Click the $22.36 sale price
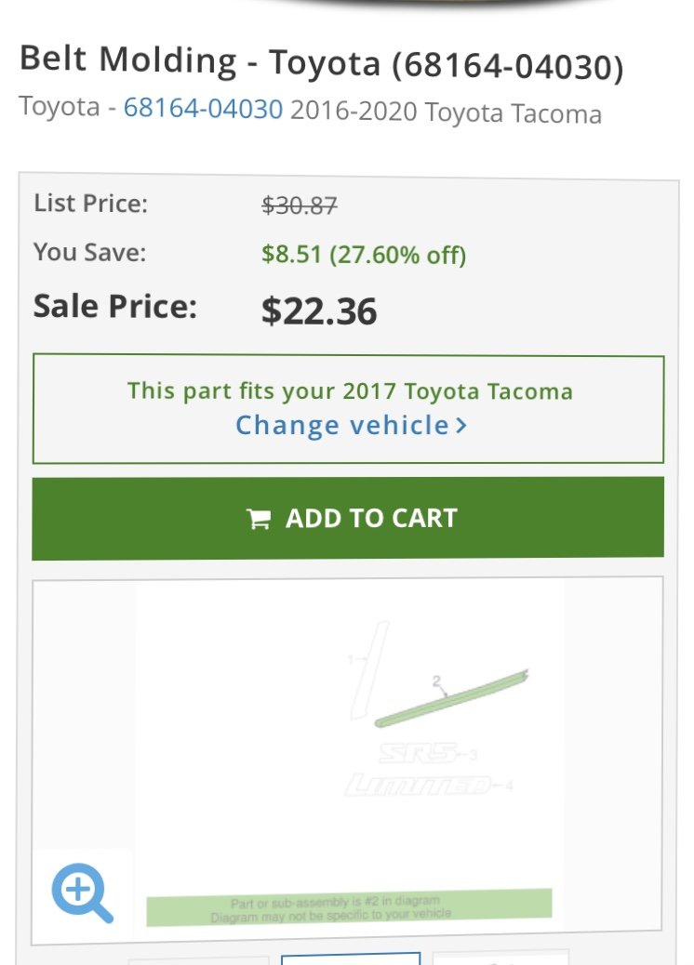694x965 pixels. click(x=319, y=311)
